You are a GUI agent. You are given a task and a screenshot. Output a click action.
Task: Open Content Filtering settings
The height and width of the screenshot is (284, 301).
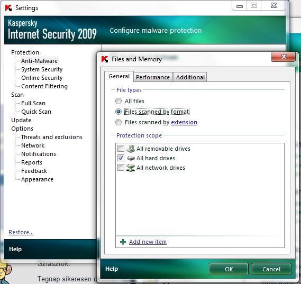(44, 86)
